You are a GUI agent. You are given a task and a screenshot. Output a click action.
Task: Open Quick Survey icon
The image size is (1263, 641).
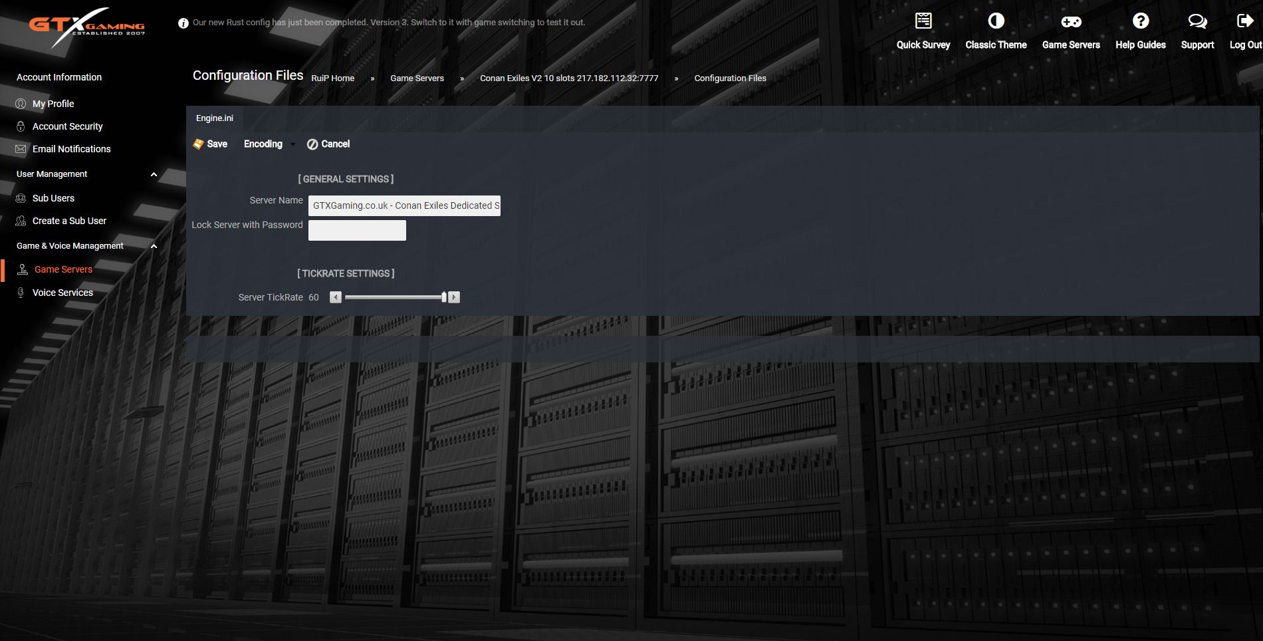[x=923, y=21]
